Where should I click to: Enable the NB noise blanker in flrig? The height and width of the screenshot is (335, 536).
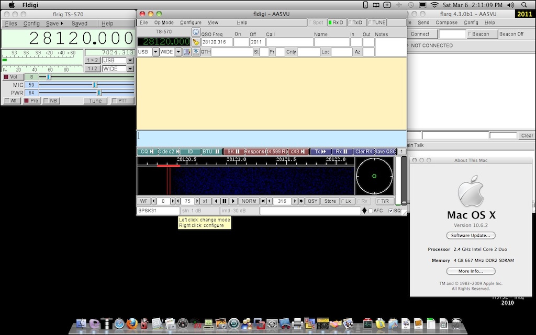51,101
